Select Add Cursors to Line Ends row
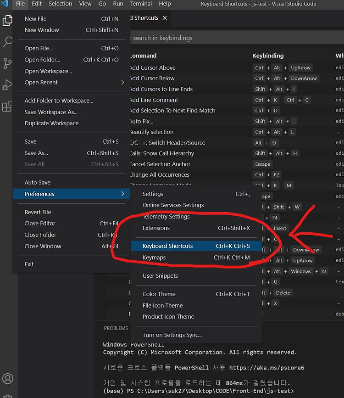Screen dimensions: 344x398 click(x=237, y=89)
